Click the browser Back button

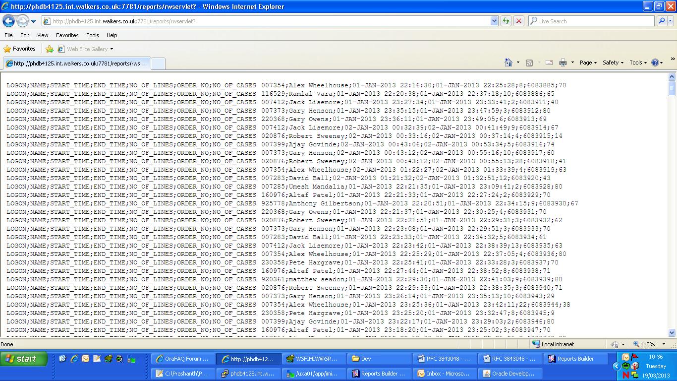point(8,21)
